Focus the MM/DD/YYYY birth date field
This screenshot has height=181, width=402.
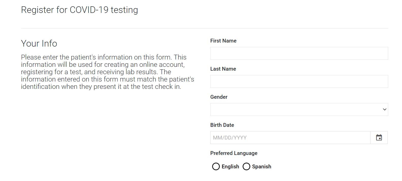290,137
